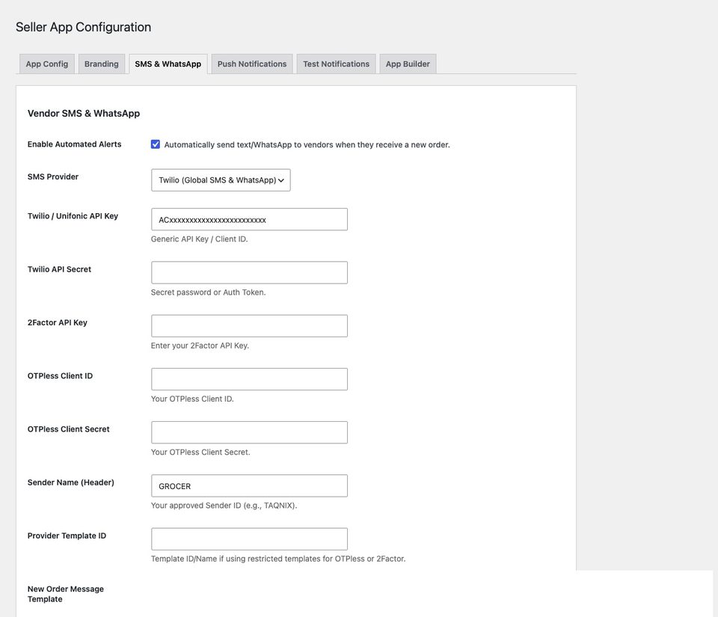Click the 'Your OTPless Client ID.' hint

point(192,399)
